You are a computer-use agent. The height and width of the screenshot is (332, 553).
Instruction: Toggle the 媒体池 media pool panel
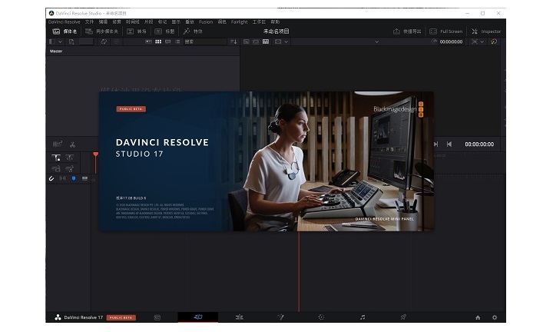click(x=61, y=32)
